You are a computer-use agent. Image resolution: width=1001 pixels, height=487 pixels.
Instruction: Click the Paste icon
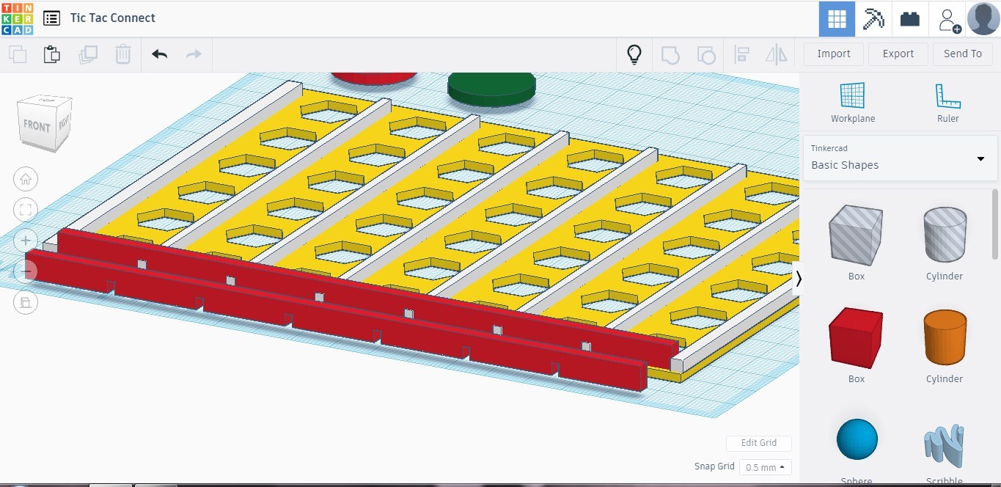(x=51, y=54)
